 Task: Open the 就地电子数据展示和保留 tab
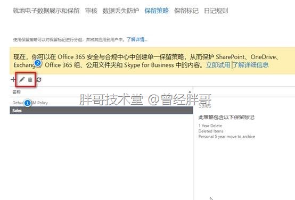46,11
